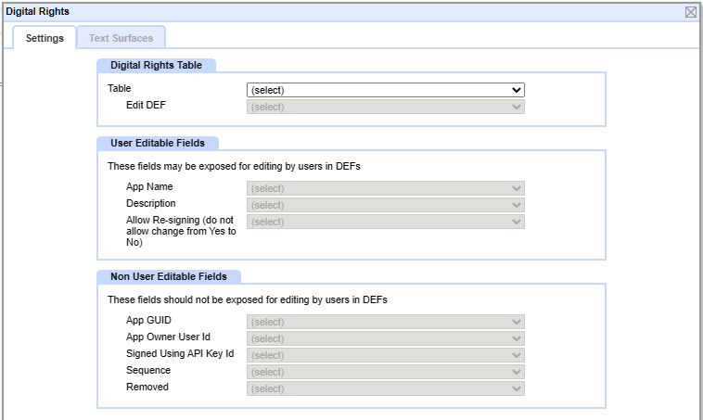Expand the App GUID dropdown

coord(386,322)
